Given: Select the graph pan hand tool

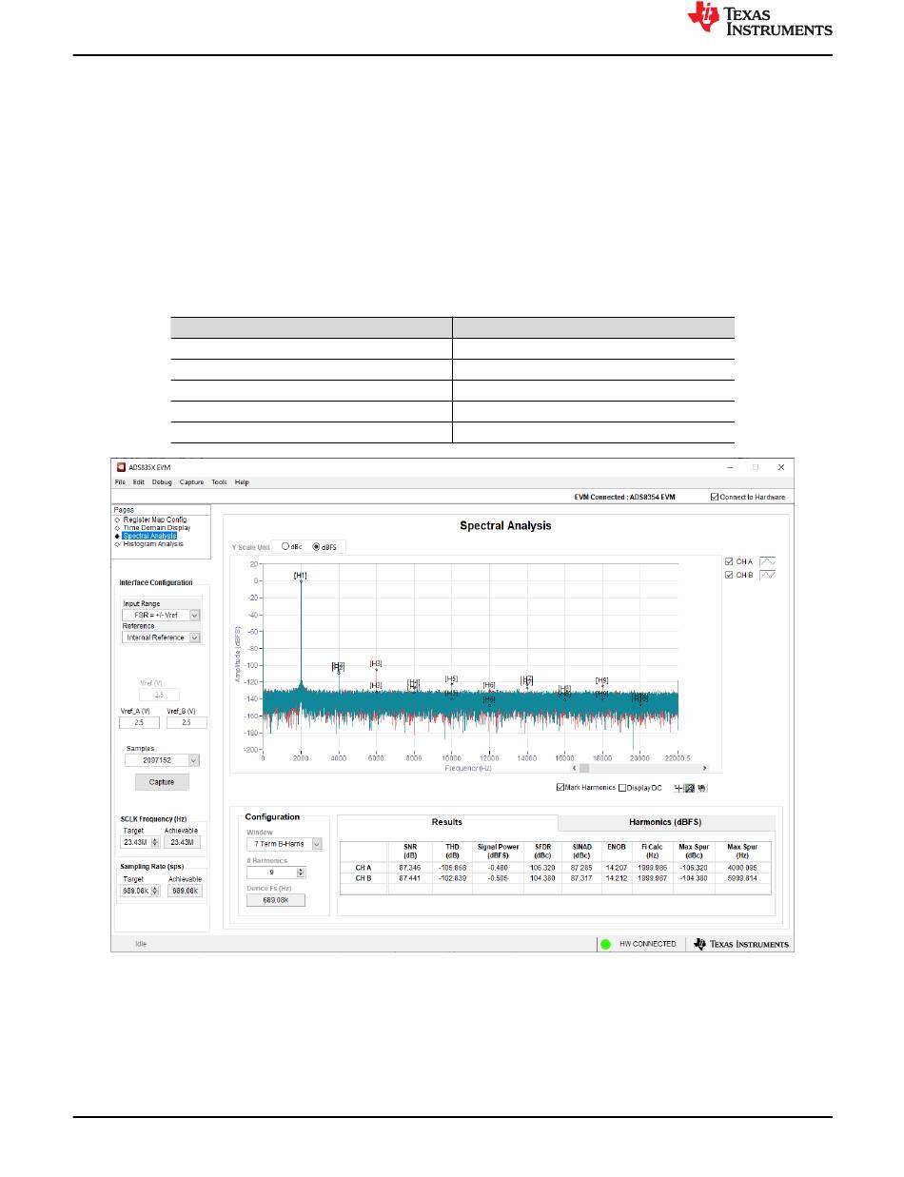Looking at the screenshot, I should pyautogui.click(x=702, y=788).
